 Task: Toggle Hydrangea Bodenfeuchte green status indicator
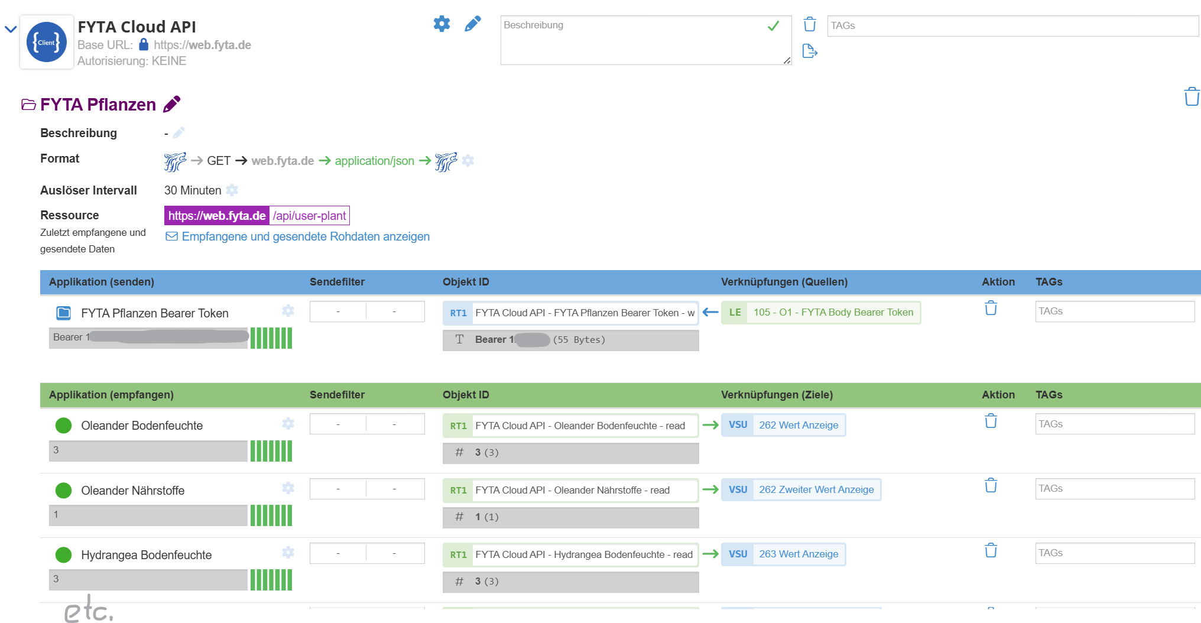tap(63, 555)
